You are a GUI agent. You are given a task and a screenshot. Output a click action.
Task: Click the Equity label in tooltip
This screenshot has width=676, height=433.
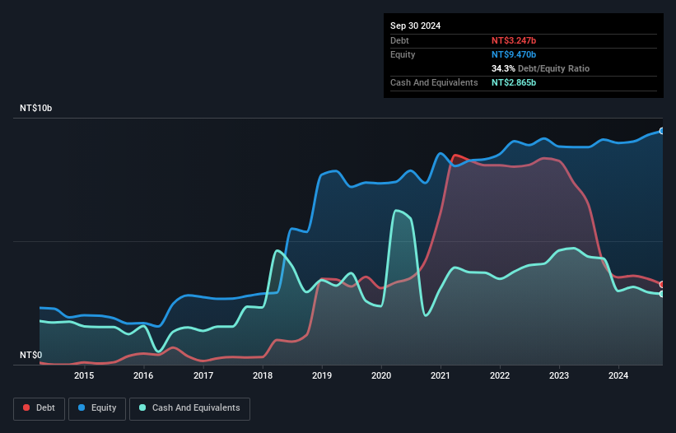403,54
